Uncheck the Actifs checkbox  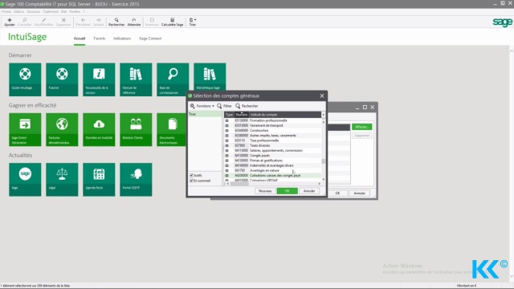191,175
